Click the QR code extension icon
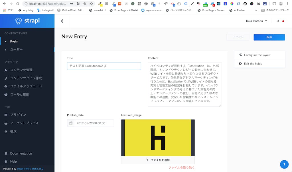The image size is (292, 172). click(139, 4)
